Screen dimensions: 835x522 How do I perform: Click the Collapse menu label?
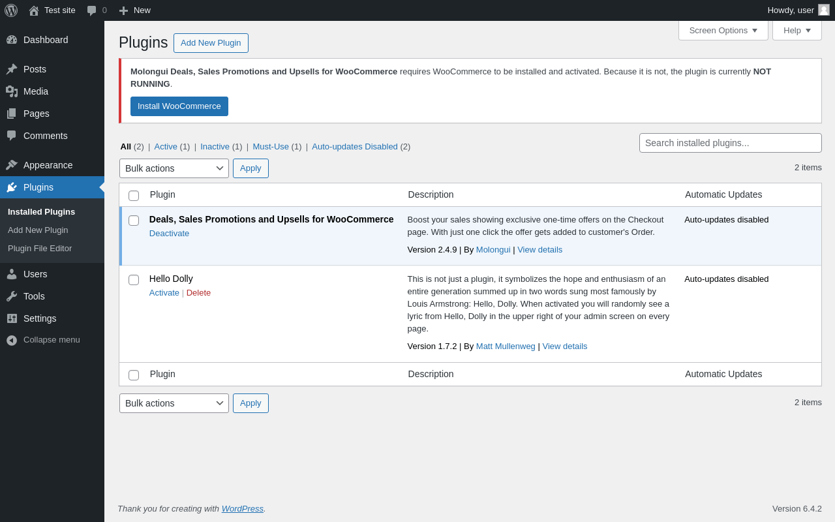pos(52,340)
